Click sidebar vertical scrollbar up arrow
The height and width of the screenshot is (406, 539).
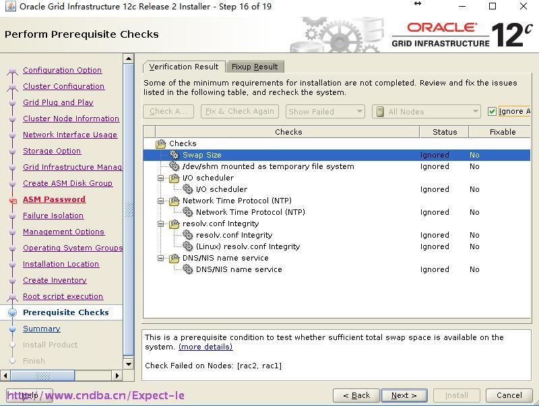tap(129, 59)
